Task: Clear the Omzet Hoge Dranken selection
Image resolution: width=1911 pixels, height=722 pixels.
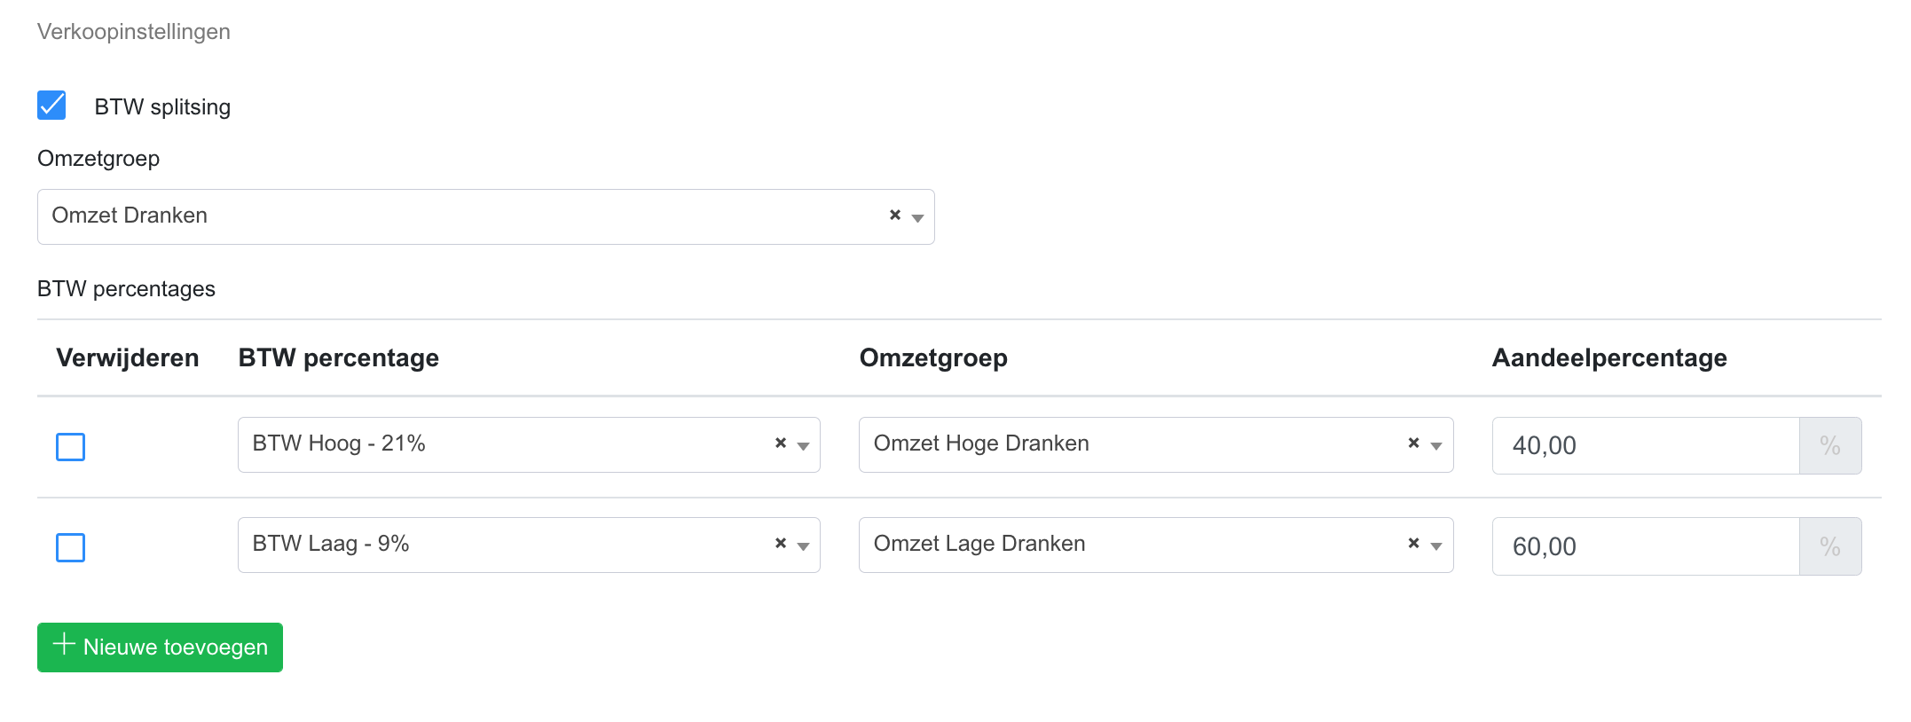Action: tap(1414, 443)
